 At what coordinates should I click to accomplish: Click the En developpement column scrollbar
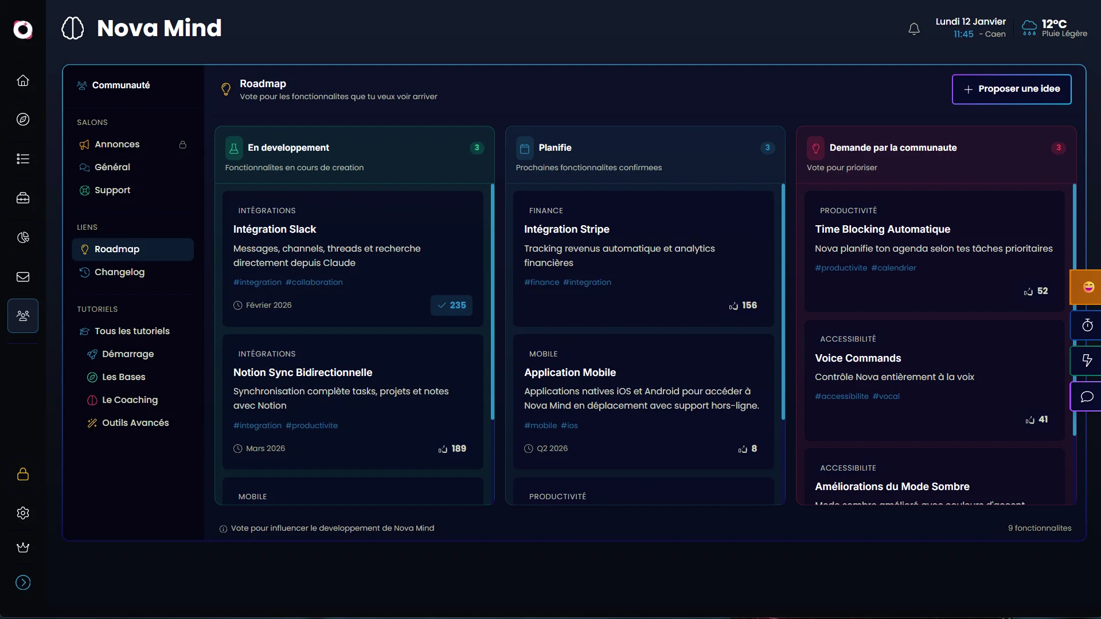click(x=492, y=301)
